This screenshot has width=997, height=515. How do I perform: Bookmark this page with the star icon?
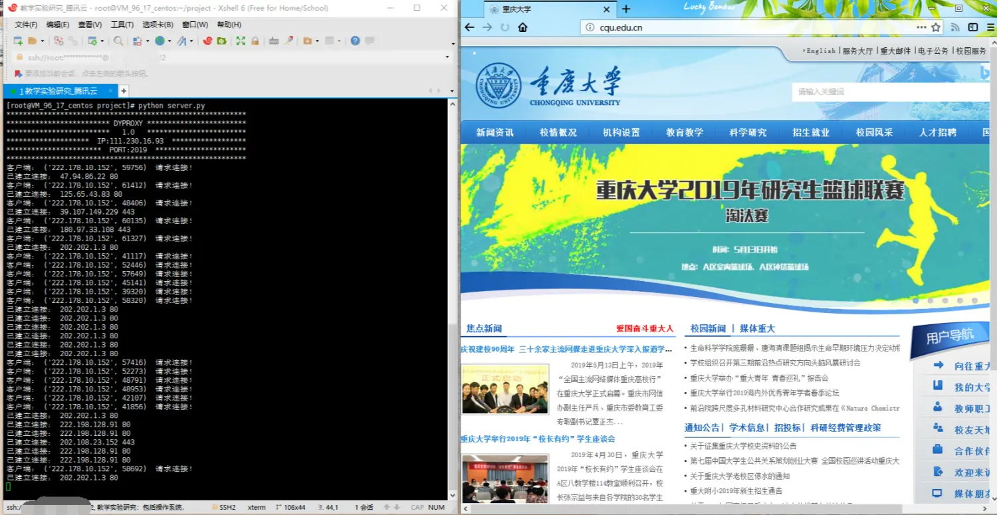tap(936, 27)
